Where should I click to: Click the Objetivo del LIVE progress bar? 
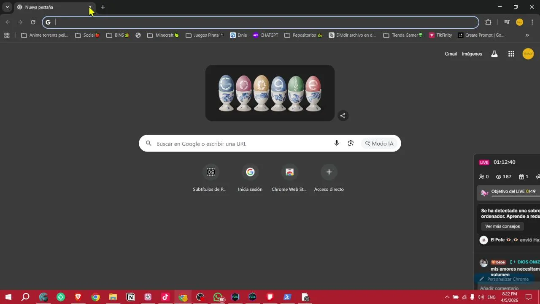pyautogui.click(x=516, y=197)
